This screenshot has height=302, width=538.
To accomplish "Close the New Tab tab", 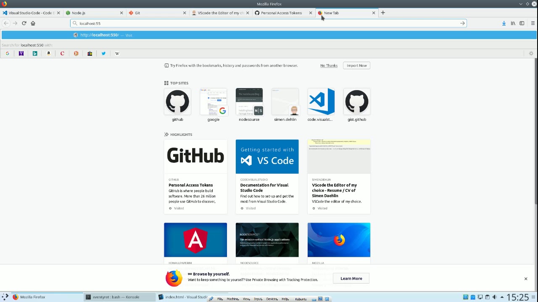I will point(374,13).
